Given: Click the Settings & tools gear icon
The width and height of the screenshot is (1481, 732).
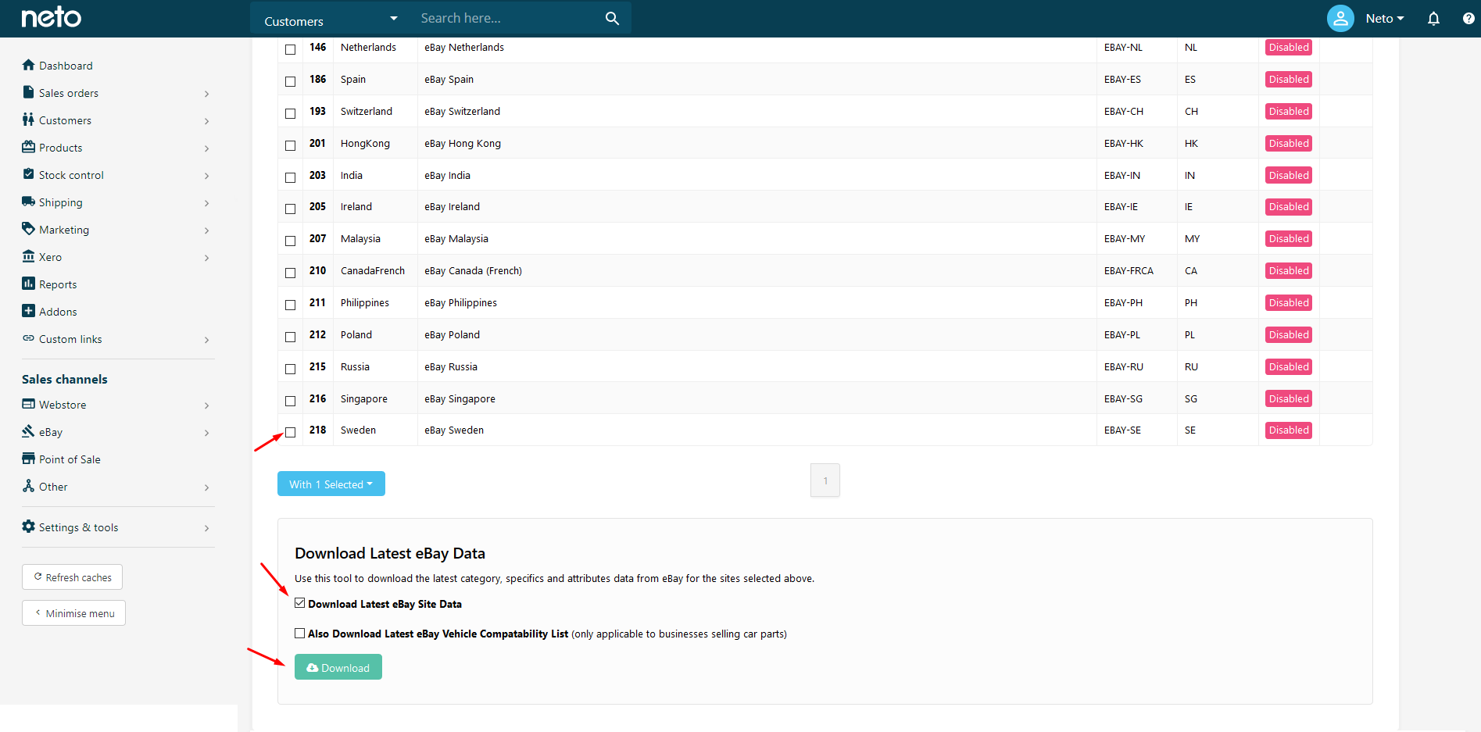Looking at the screenshot, I should [28, 527].
